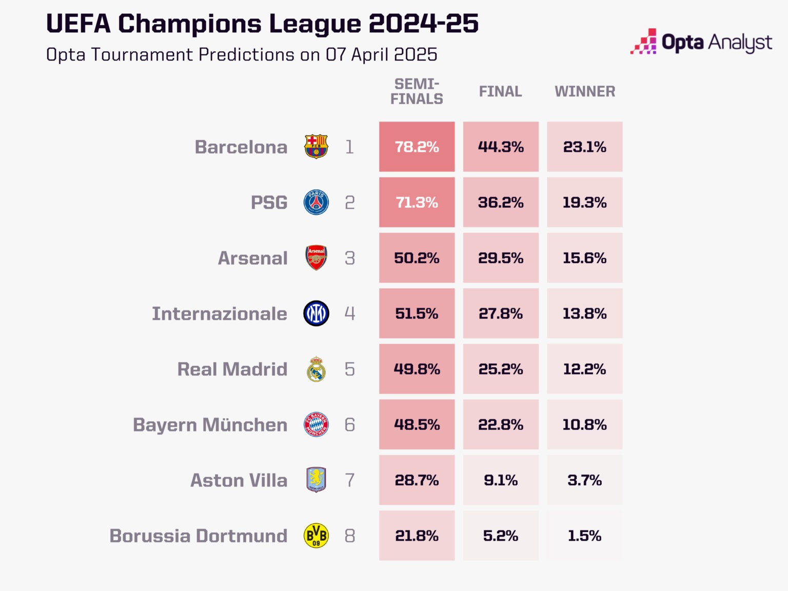Select the Arsenal club crest
The height and width of the screenshot is (591, 788).
pos(316,258)
